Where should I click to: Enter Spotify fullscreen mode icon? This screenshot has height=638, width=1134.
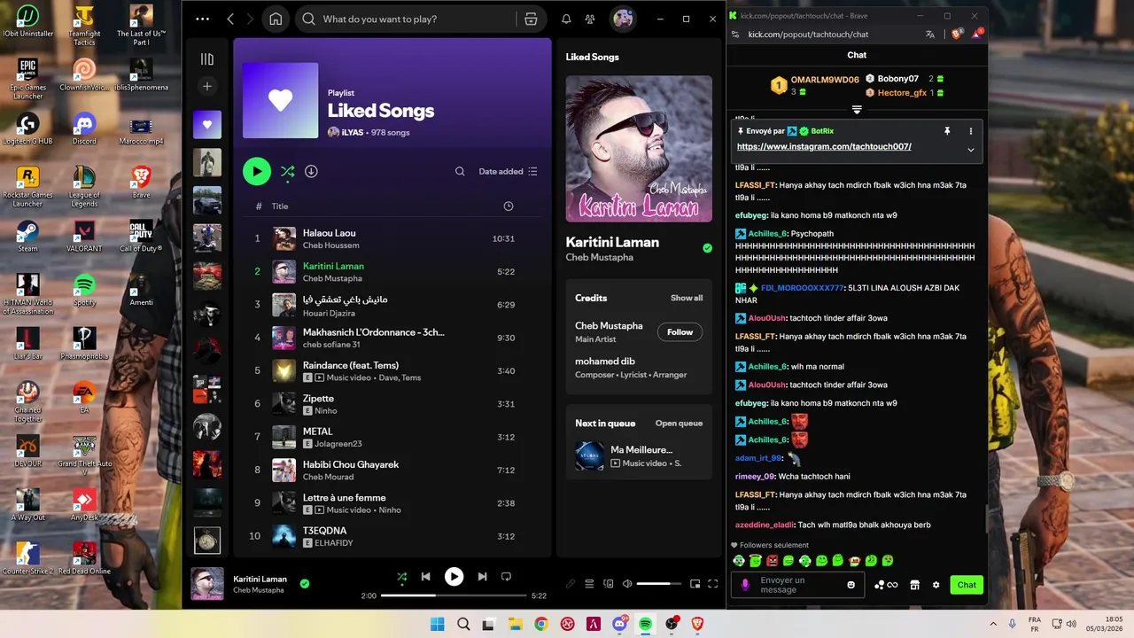click(x=713, y=584)
